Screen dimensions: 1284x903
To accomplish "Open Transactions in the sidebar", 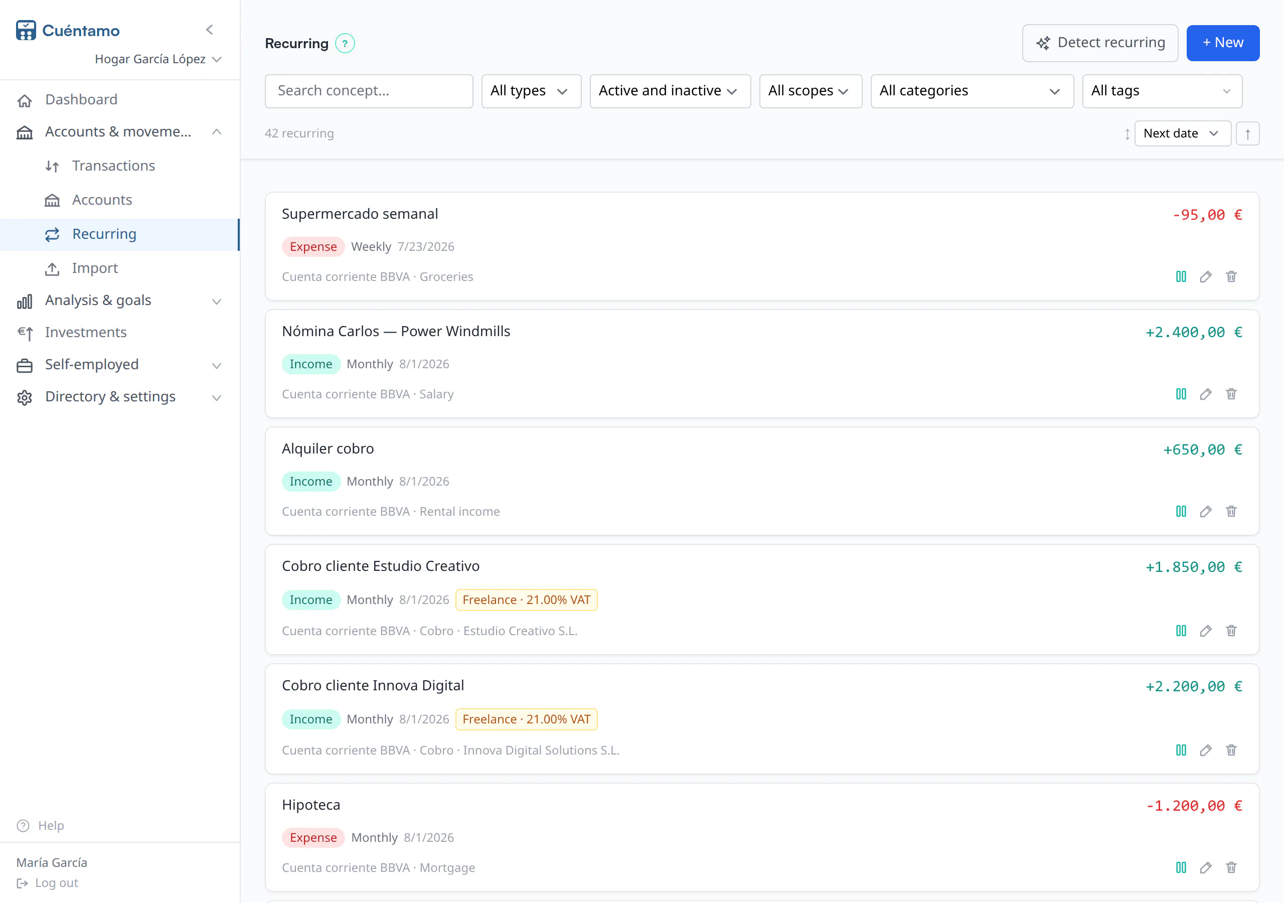I will (113, 166).
